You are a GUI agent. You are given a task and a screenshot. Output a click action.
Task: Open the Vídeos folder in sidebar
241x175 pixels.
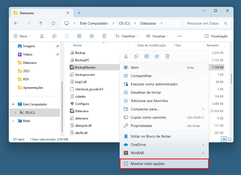pyautogui.click(x=27, y=54)
